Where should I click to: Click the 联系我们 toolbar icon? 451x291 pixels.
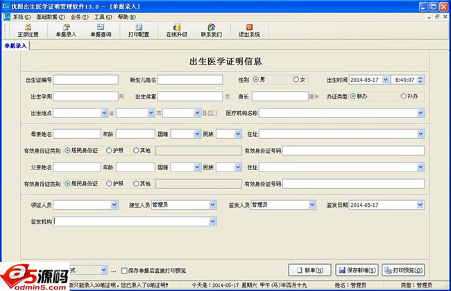pyautogui.click(x=212, y=31)
